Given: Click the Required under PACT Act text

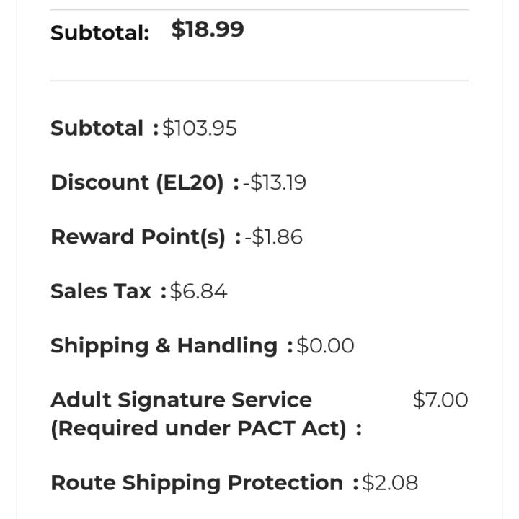Looking at the screenshot, I should click(x=198, y=429).
